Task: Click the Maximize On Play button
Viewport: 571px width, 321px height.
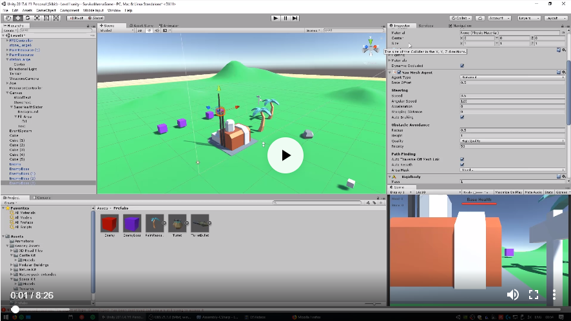Action: coord(508,192)
